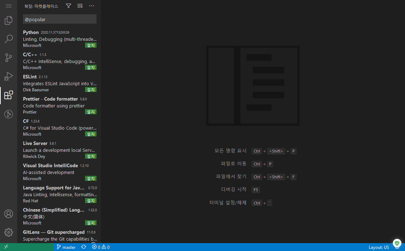Install Language Support for Java extension
This screenshot has width=405, height=251.
pos(91,201)
